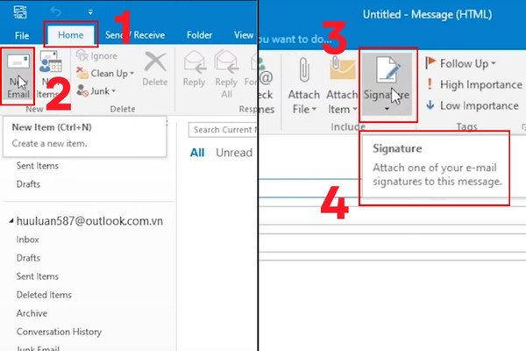The width and height of the screenshot is (526, 351).
Task: Open the Signature dropdown button
Action: coord(387,84)
